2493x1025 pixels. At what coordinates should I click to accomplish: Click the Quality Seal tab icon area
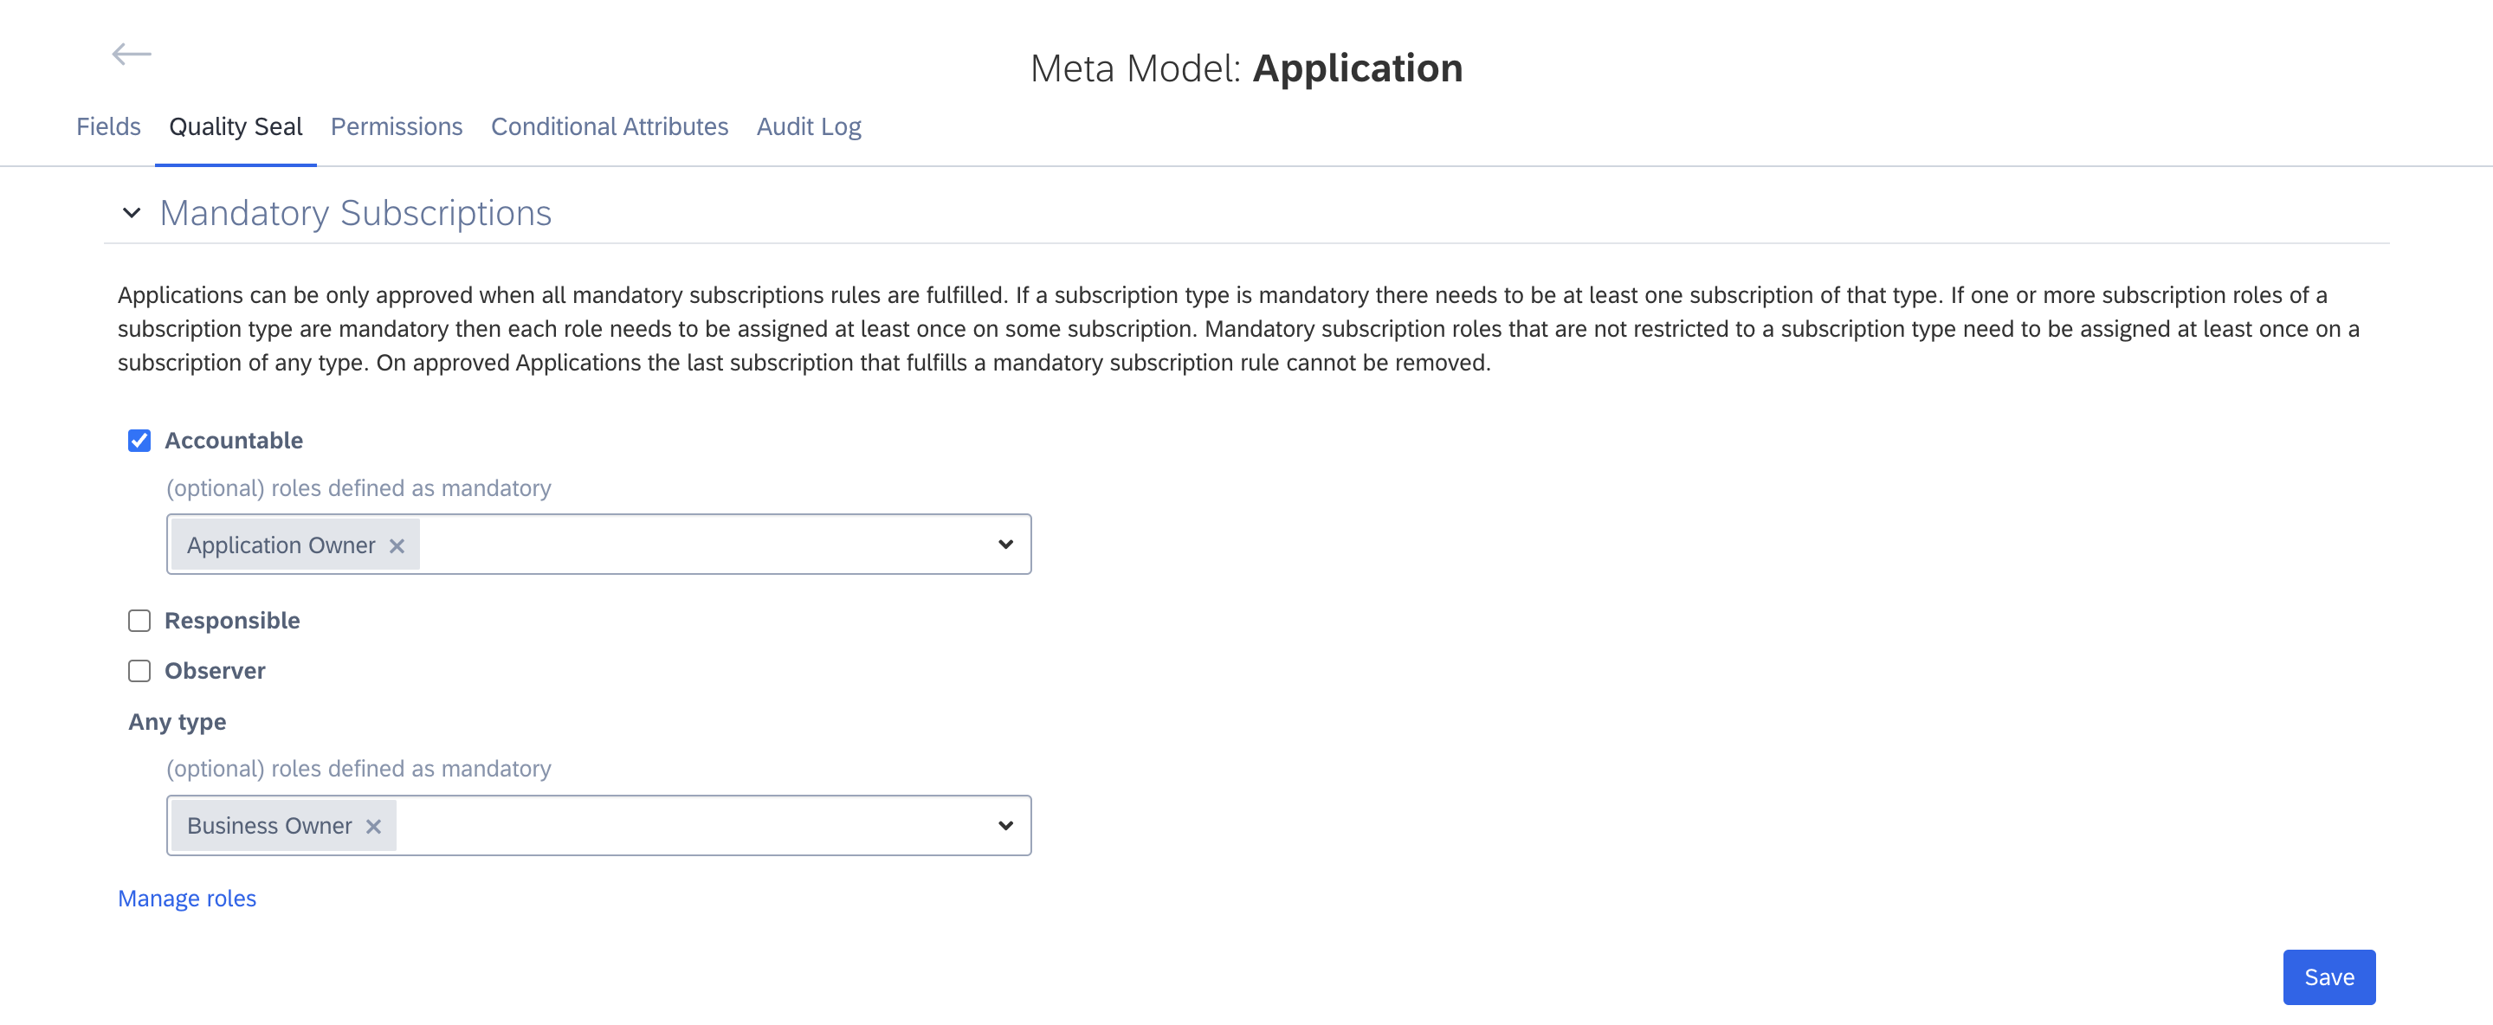point(236,126)
